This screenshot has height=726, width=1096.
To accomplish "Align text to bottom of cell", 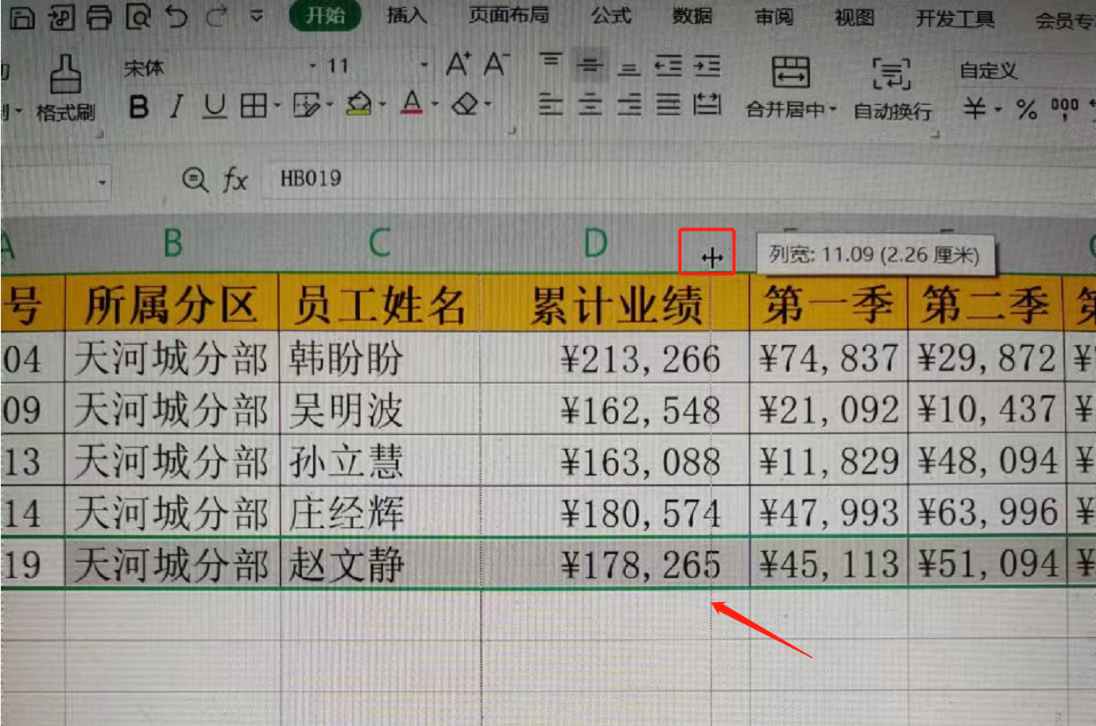I will coord(629,67).
